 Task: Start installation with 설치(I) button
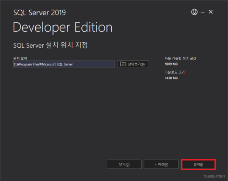coord(198,165)
